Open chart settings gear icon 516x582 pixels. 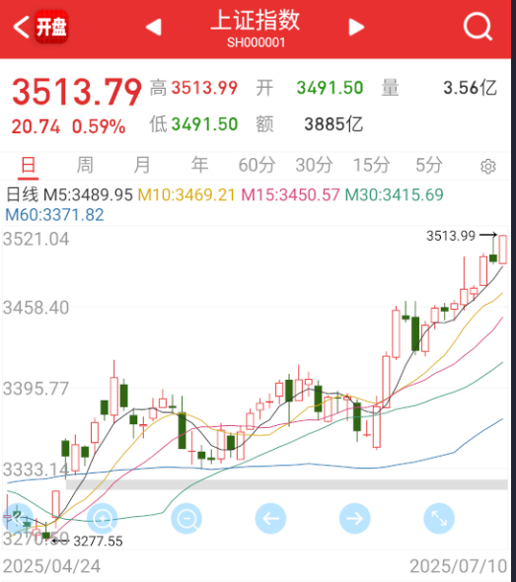pos(487,167)
